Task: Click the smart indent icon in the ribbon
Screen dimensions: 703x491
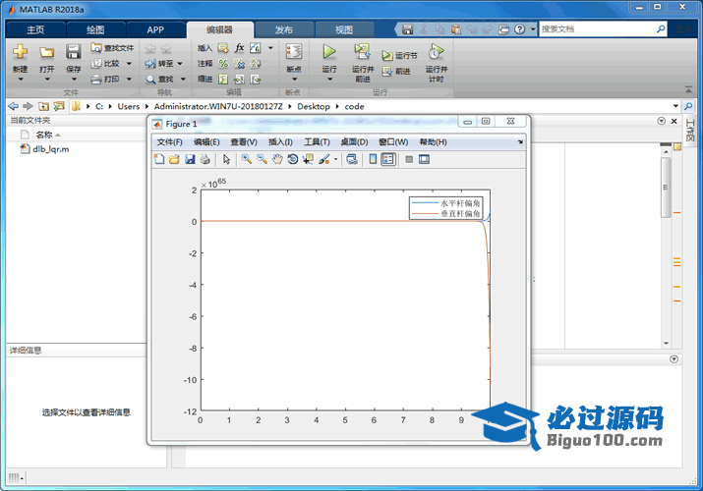Action: point(223,80)
